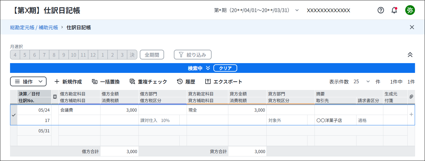Expand the 検索中 search conditions chevron
This screenshot has height=161, width=425.
[208, 68]
